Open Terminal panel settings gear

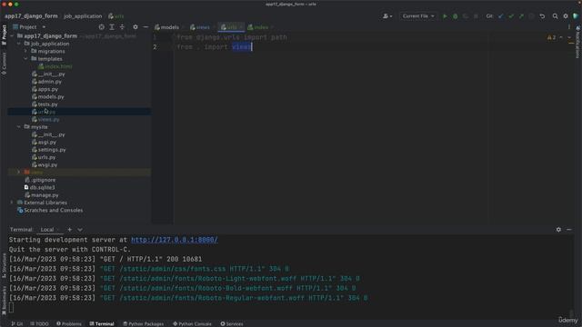(x=558, y=230)
